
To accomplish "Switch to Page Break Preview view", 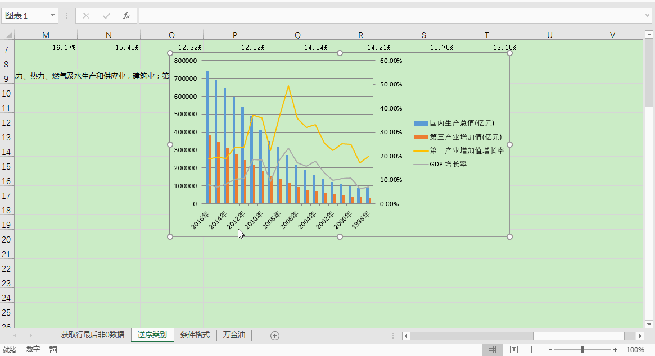I will point(535,350).
